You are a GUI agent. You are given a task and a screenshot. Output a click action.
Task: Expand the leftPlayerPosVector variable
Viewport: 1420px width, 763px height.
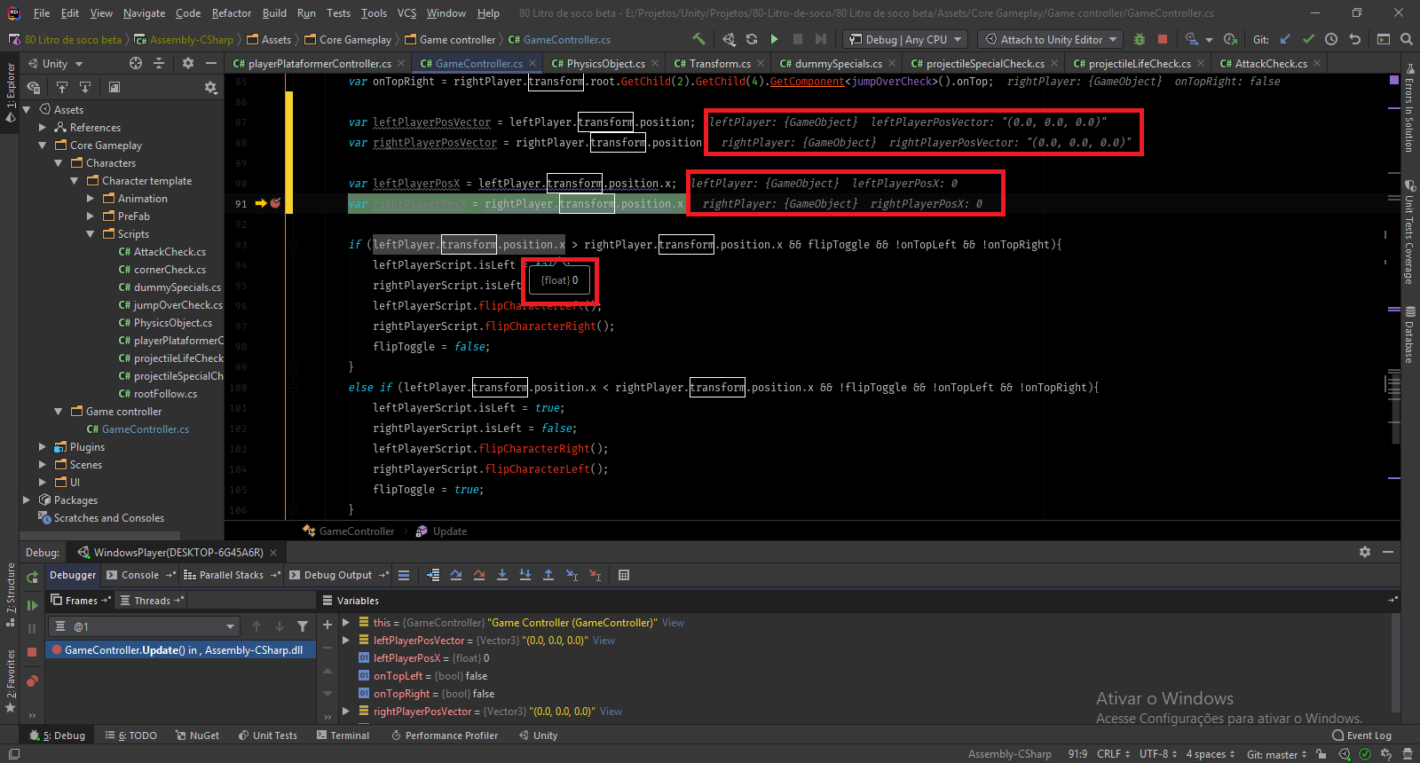coord(346,640)
